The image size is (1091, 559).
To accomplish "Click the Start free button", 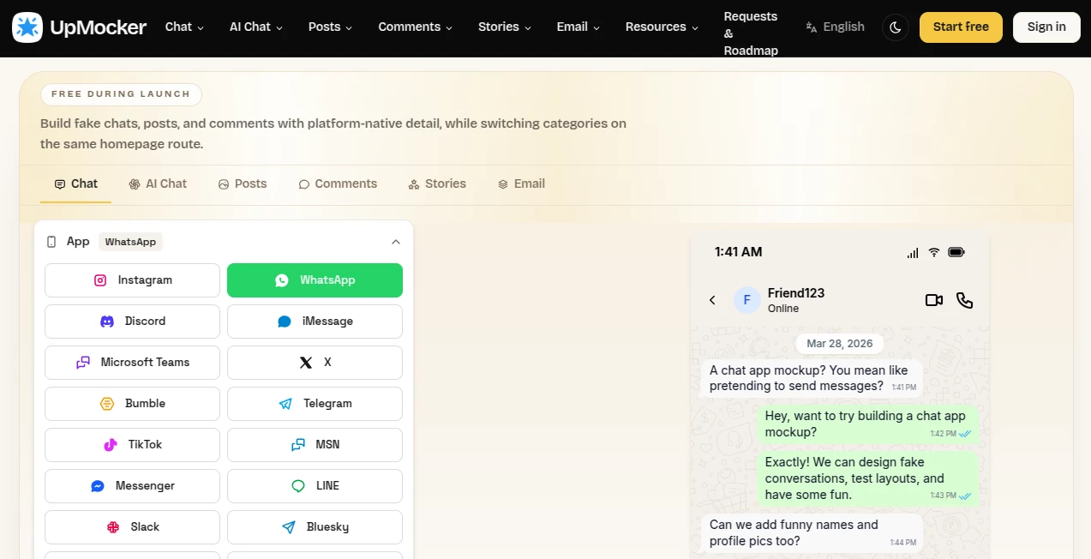I will click(961, 27).
